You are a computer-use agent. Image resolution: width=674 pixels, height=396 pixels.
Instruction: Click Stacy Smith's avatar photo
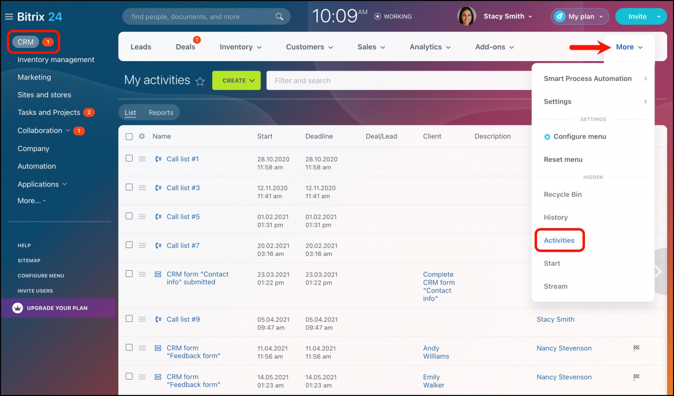click(467, 16)
